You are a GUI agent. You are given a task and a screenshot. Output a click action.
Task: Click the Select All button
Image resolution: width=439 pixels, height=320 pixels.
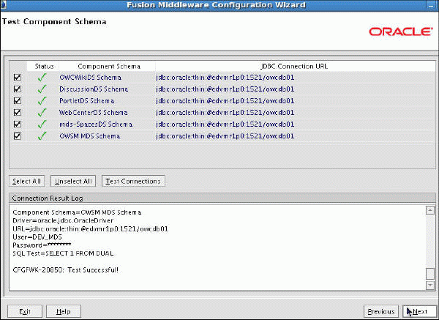(26, 182)
